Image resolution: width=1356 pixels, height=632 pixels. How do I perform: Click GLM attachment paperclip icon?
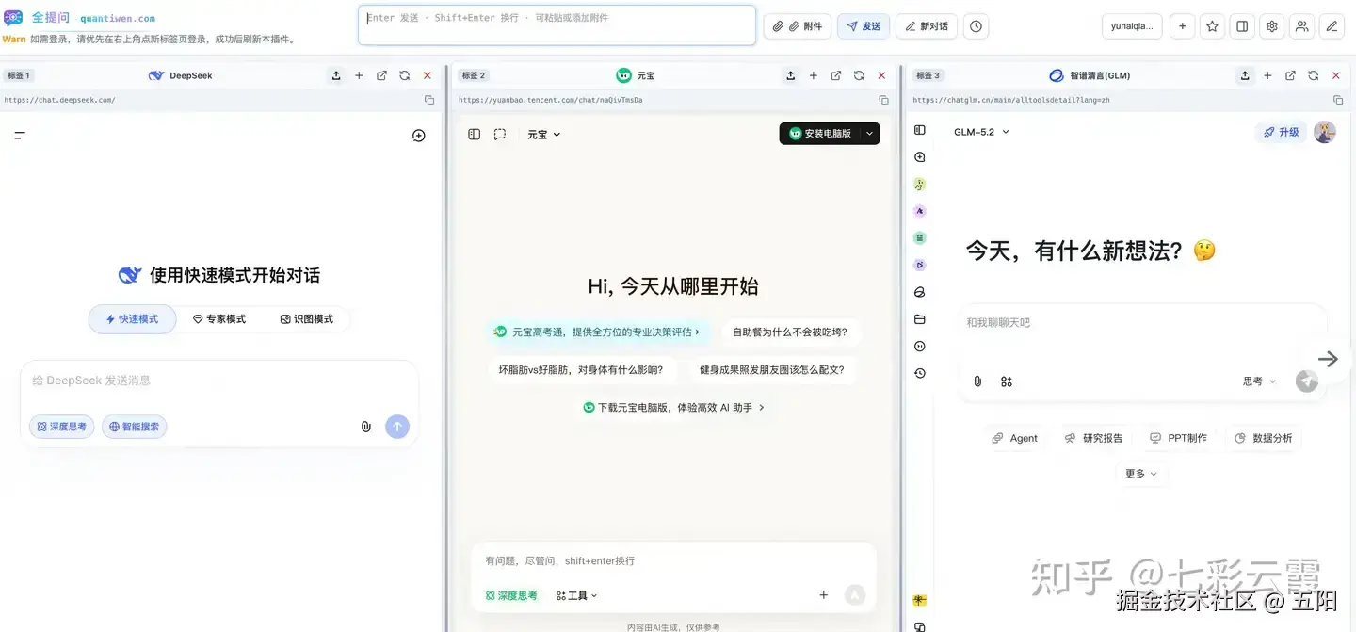click(x=977, y=381)
